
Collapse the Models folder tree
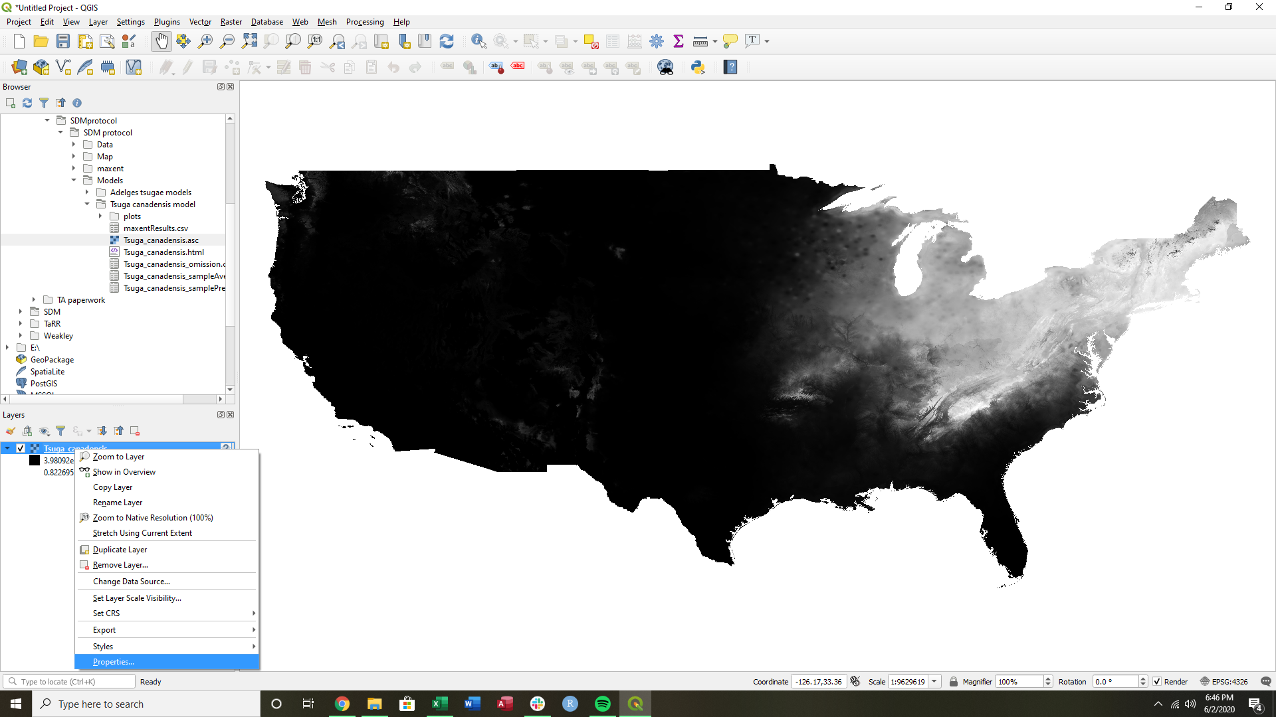[x=74, y=181]
